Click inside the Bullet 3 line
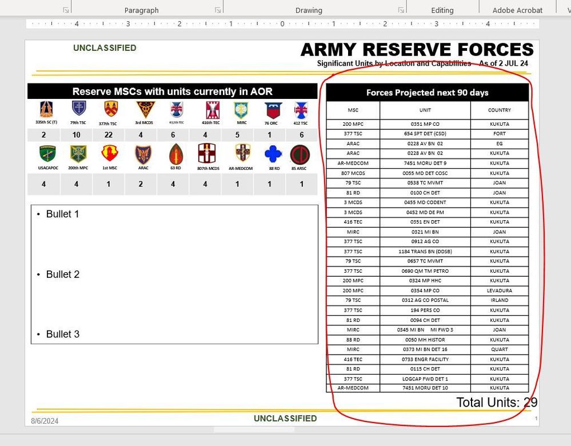Viewport: 571px width, 446px height. coord(63,334)
